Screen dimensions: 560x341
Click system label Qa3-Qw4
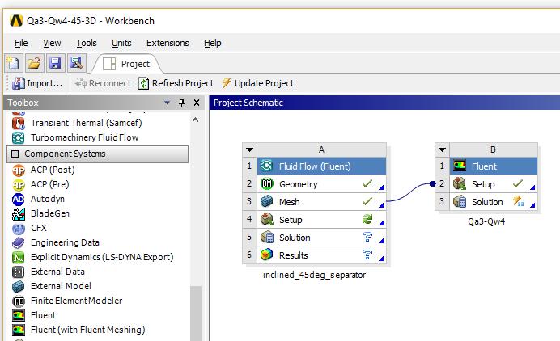click(x=486, y=221)
